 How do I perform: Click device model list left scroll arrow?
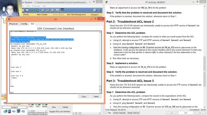coord(29,111)
